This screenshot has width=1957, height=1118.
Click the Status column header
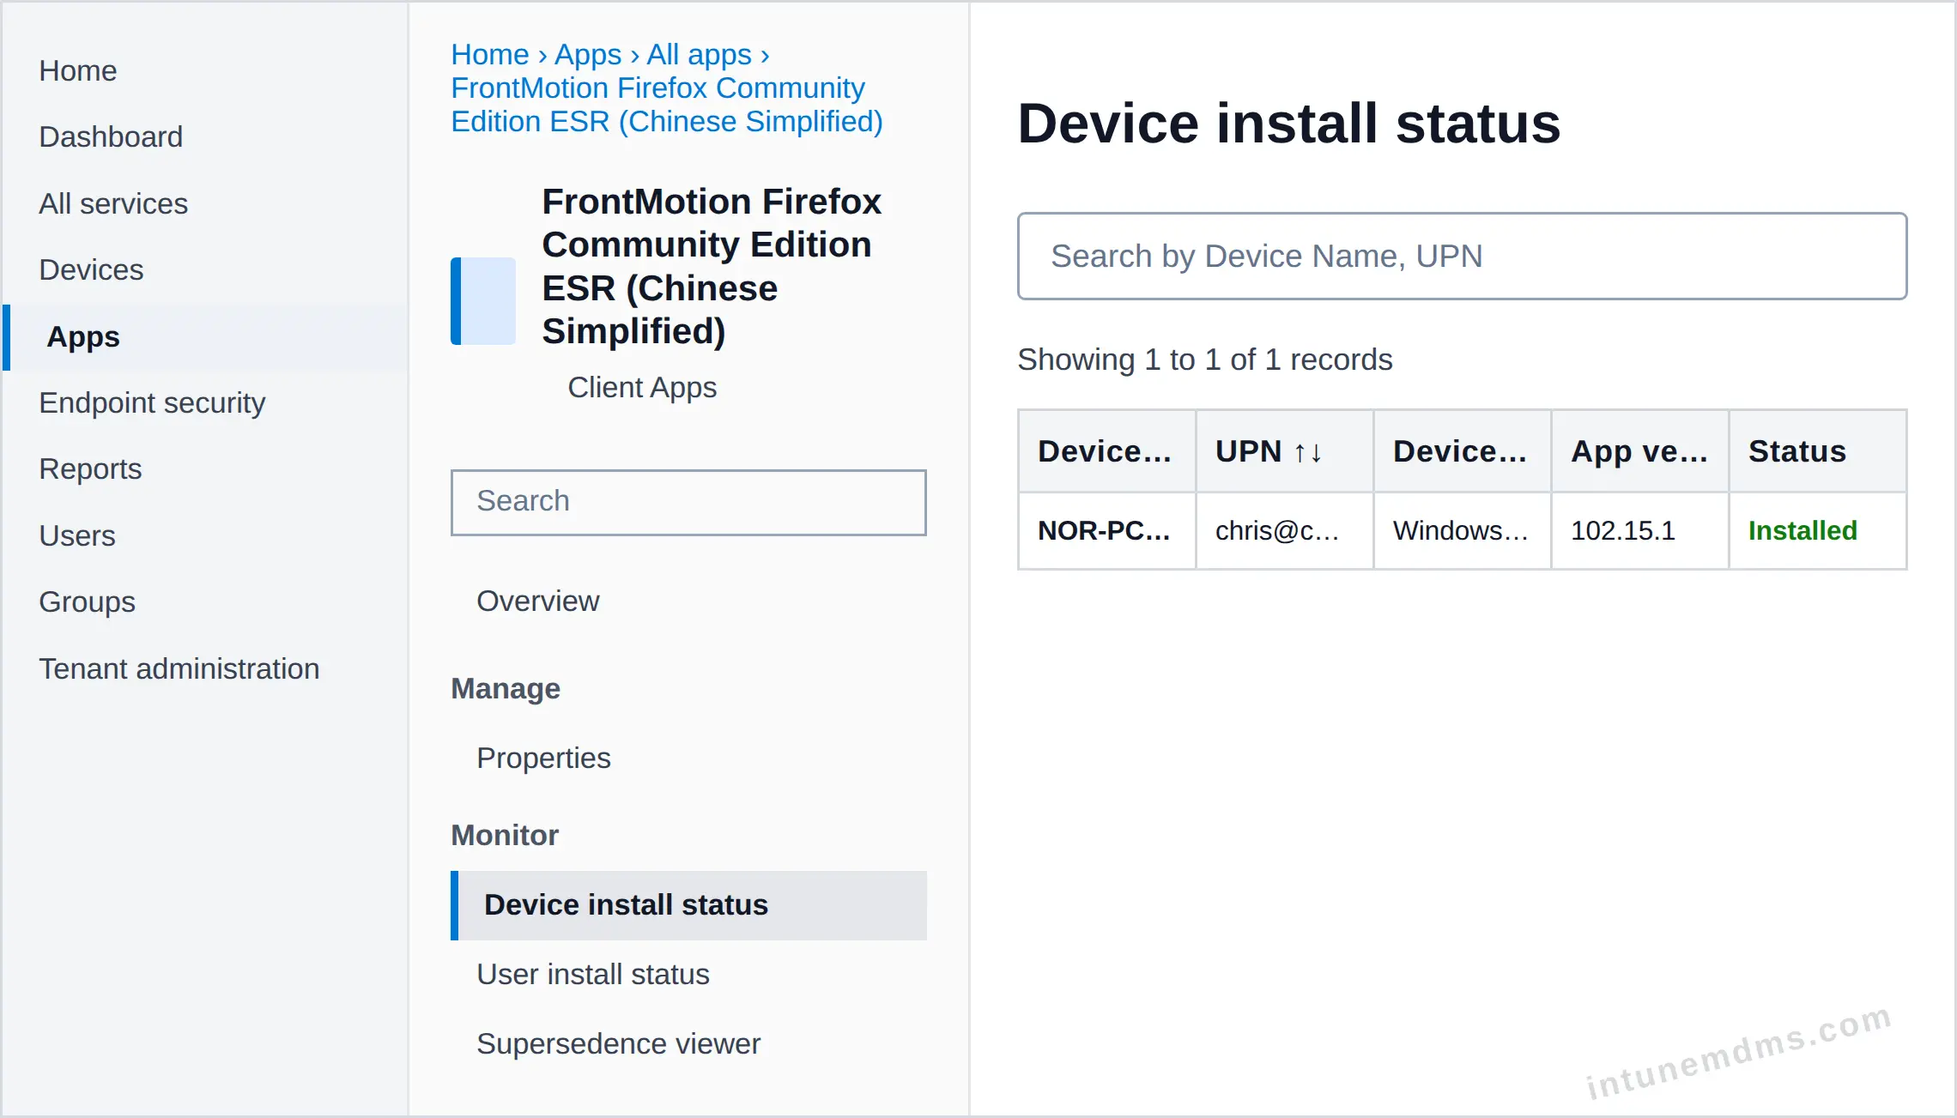(1817, 451)
